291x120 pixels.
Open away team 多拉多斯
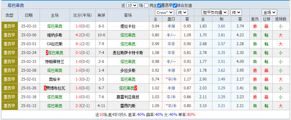point(128,70)
